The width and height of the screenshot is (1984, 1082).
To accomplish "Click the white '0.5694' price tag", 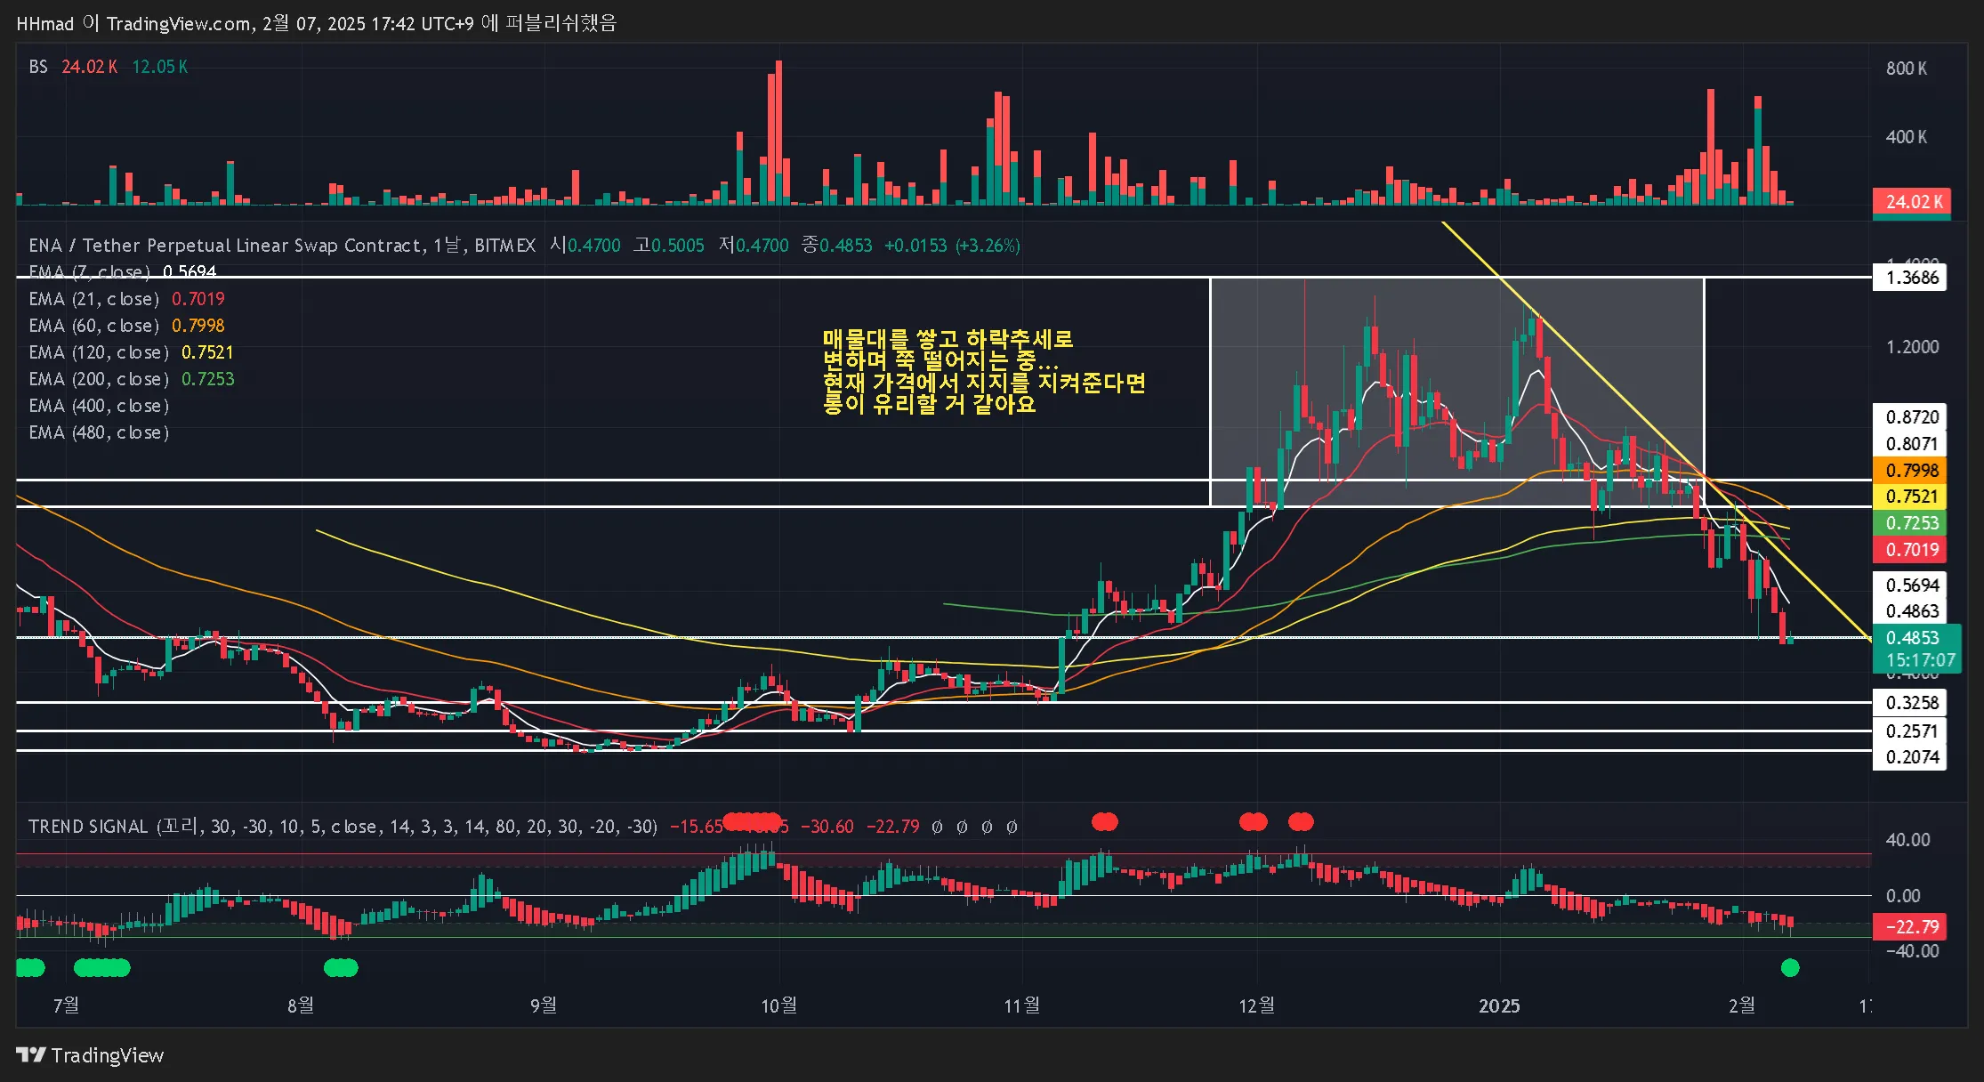I will pos(1910,585).
